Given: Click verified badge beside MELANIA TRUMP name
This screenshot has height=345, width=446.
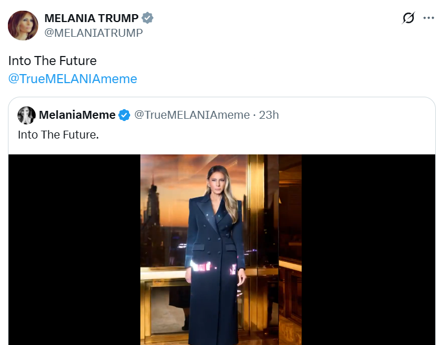Looking at the screenshot, I should [x=148, y=18].
